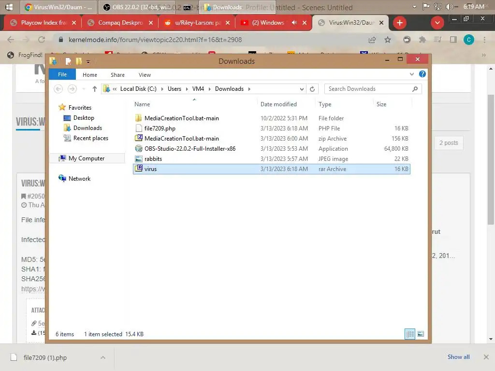The image size is (495, 371).
Task: Open the FrogFind! bookmark
Action: pos(25,55)
